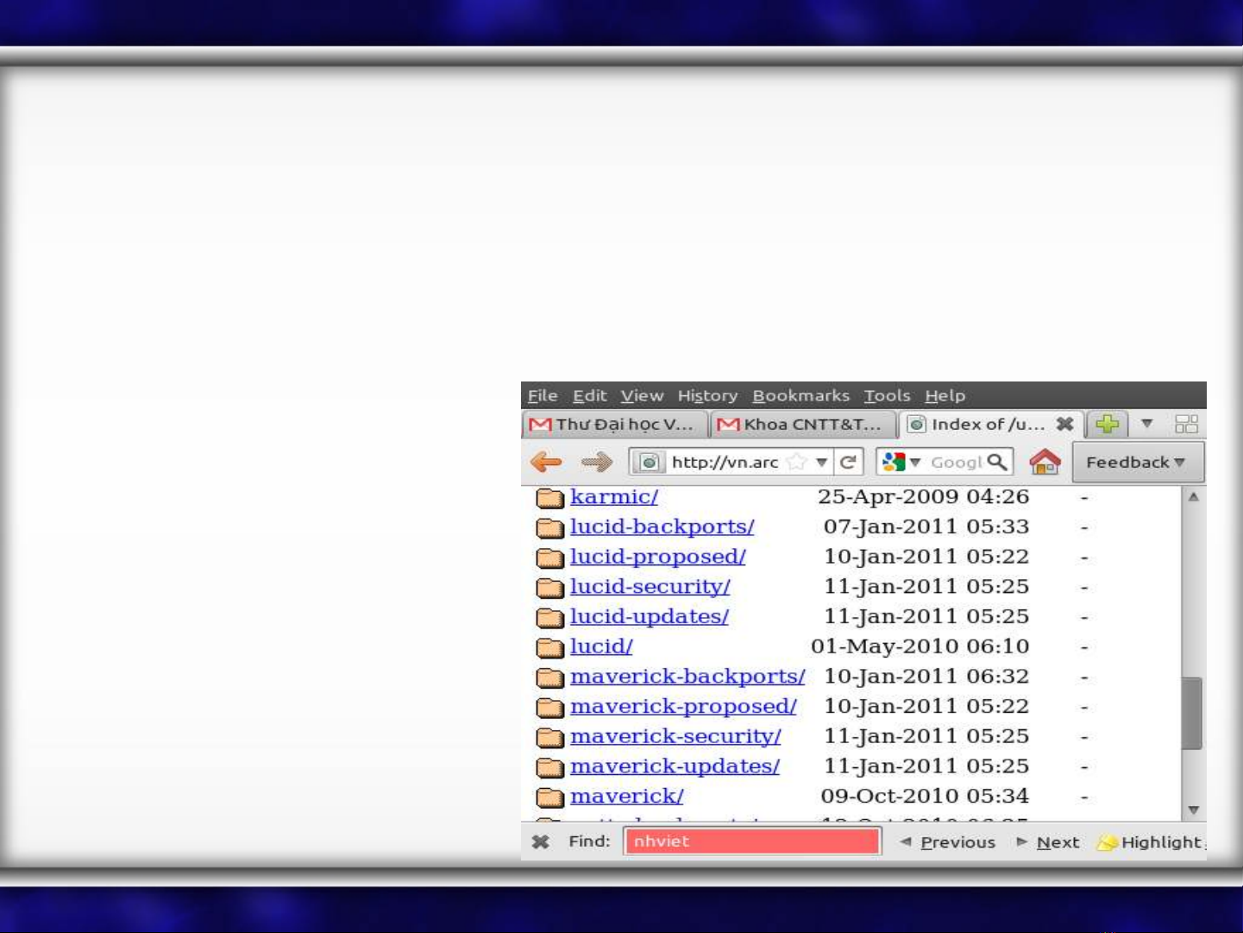
Task: Switch to the Khoa CNTT&T tab
Action: click(802, 425)
